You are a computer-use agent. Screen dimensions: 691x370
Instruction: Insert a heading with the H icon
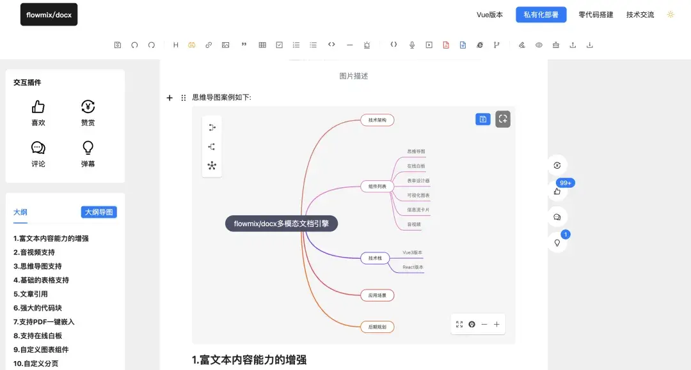pos(175,45)
